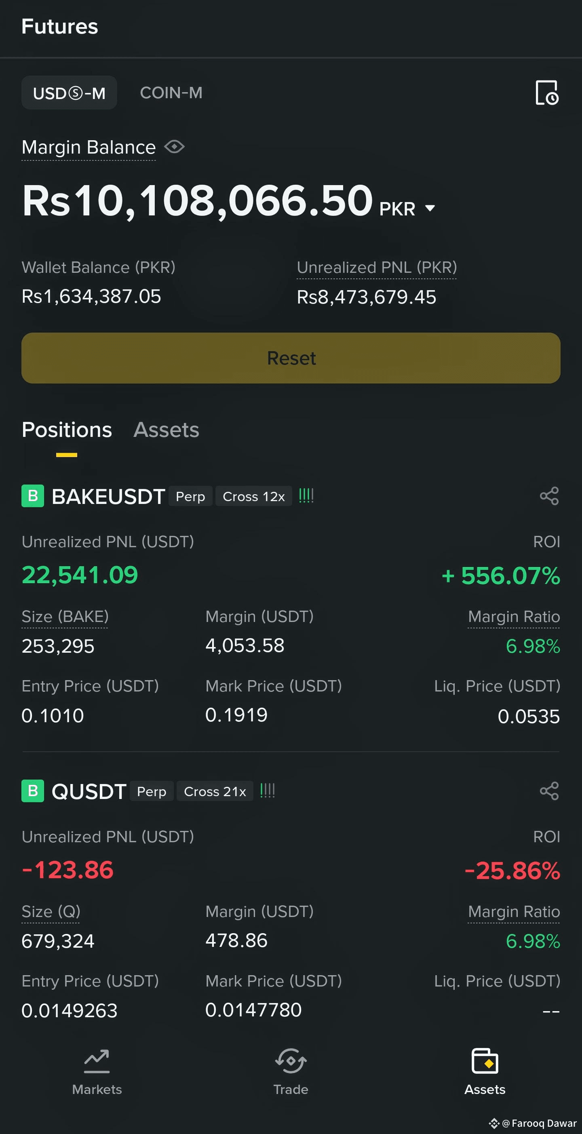Share the BAKEUSDT position

(549, 496)
